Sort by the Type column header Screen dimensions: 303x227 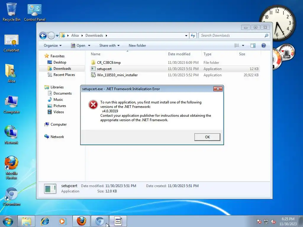(x=219, y=54)
